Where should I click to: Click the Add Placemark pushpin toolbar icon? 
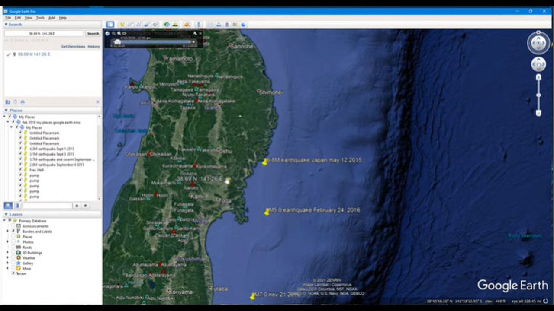(122, 25)
